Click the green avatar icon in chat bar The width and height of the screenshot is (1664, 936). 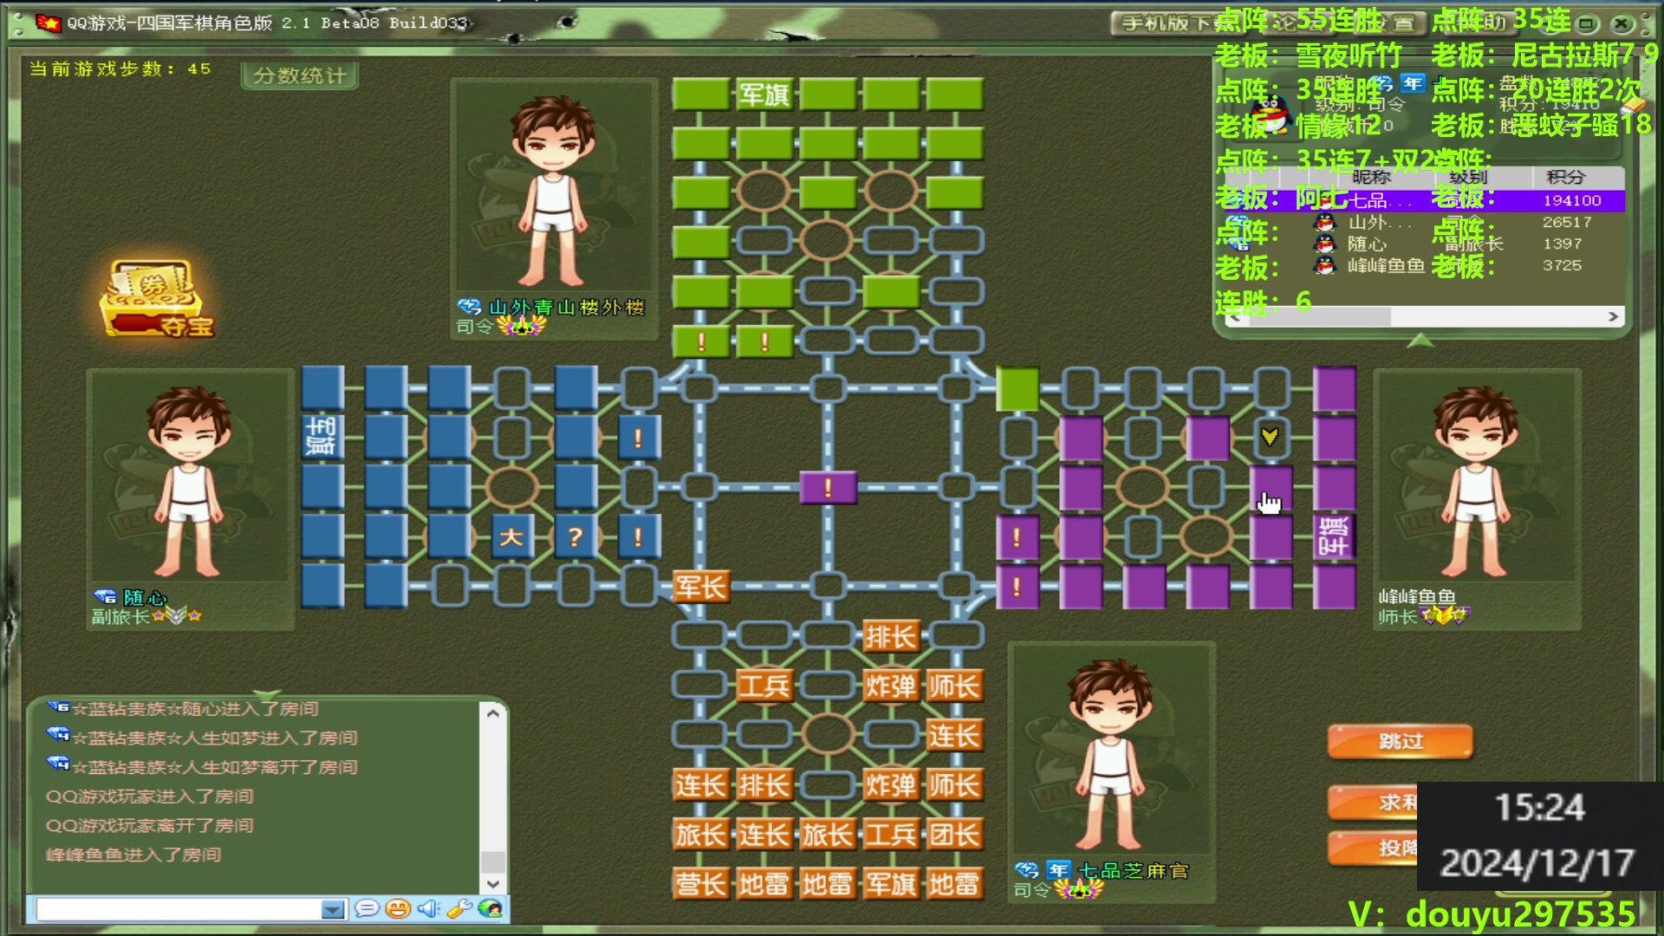(491, 908)
